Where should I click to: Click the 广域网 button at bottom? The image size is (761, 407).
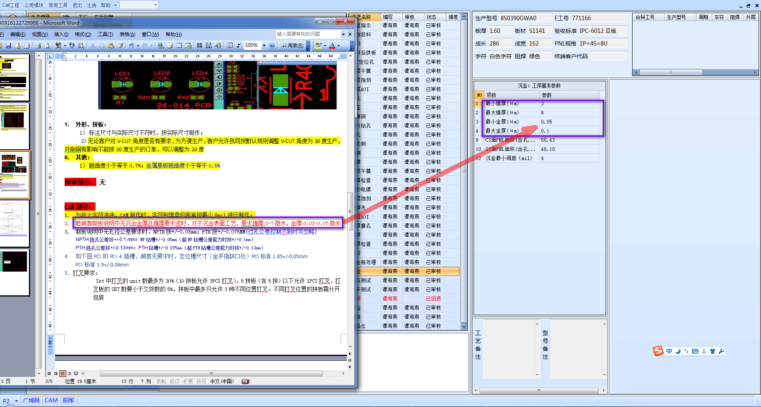pos(31,400)
